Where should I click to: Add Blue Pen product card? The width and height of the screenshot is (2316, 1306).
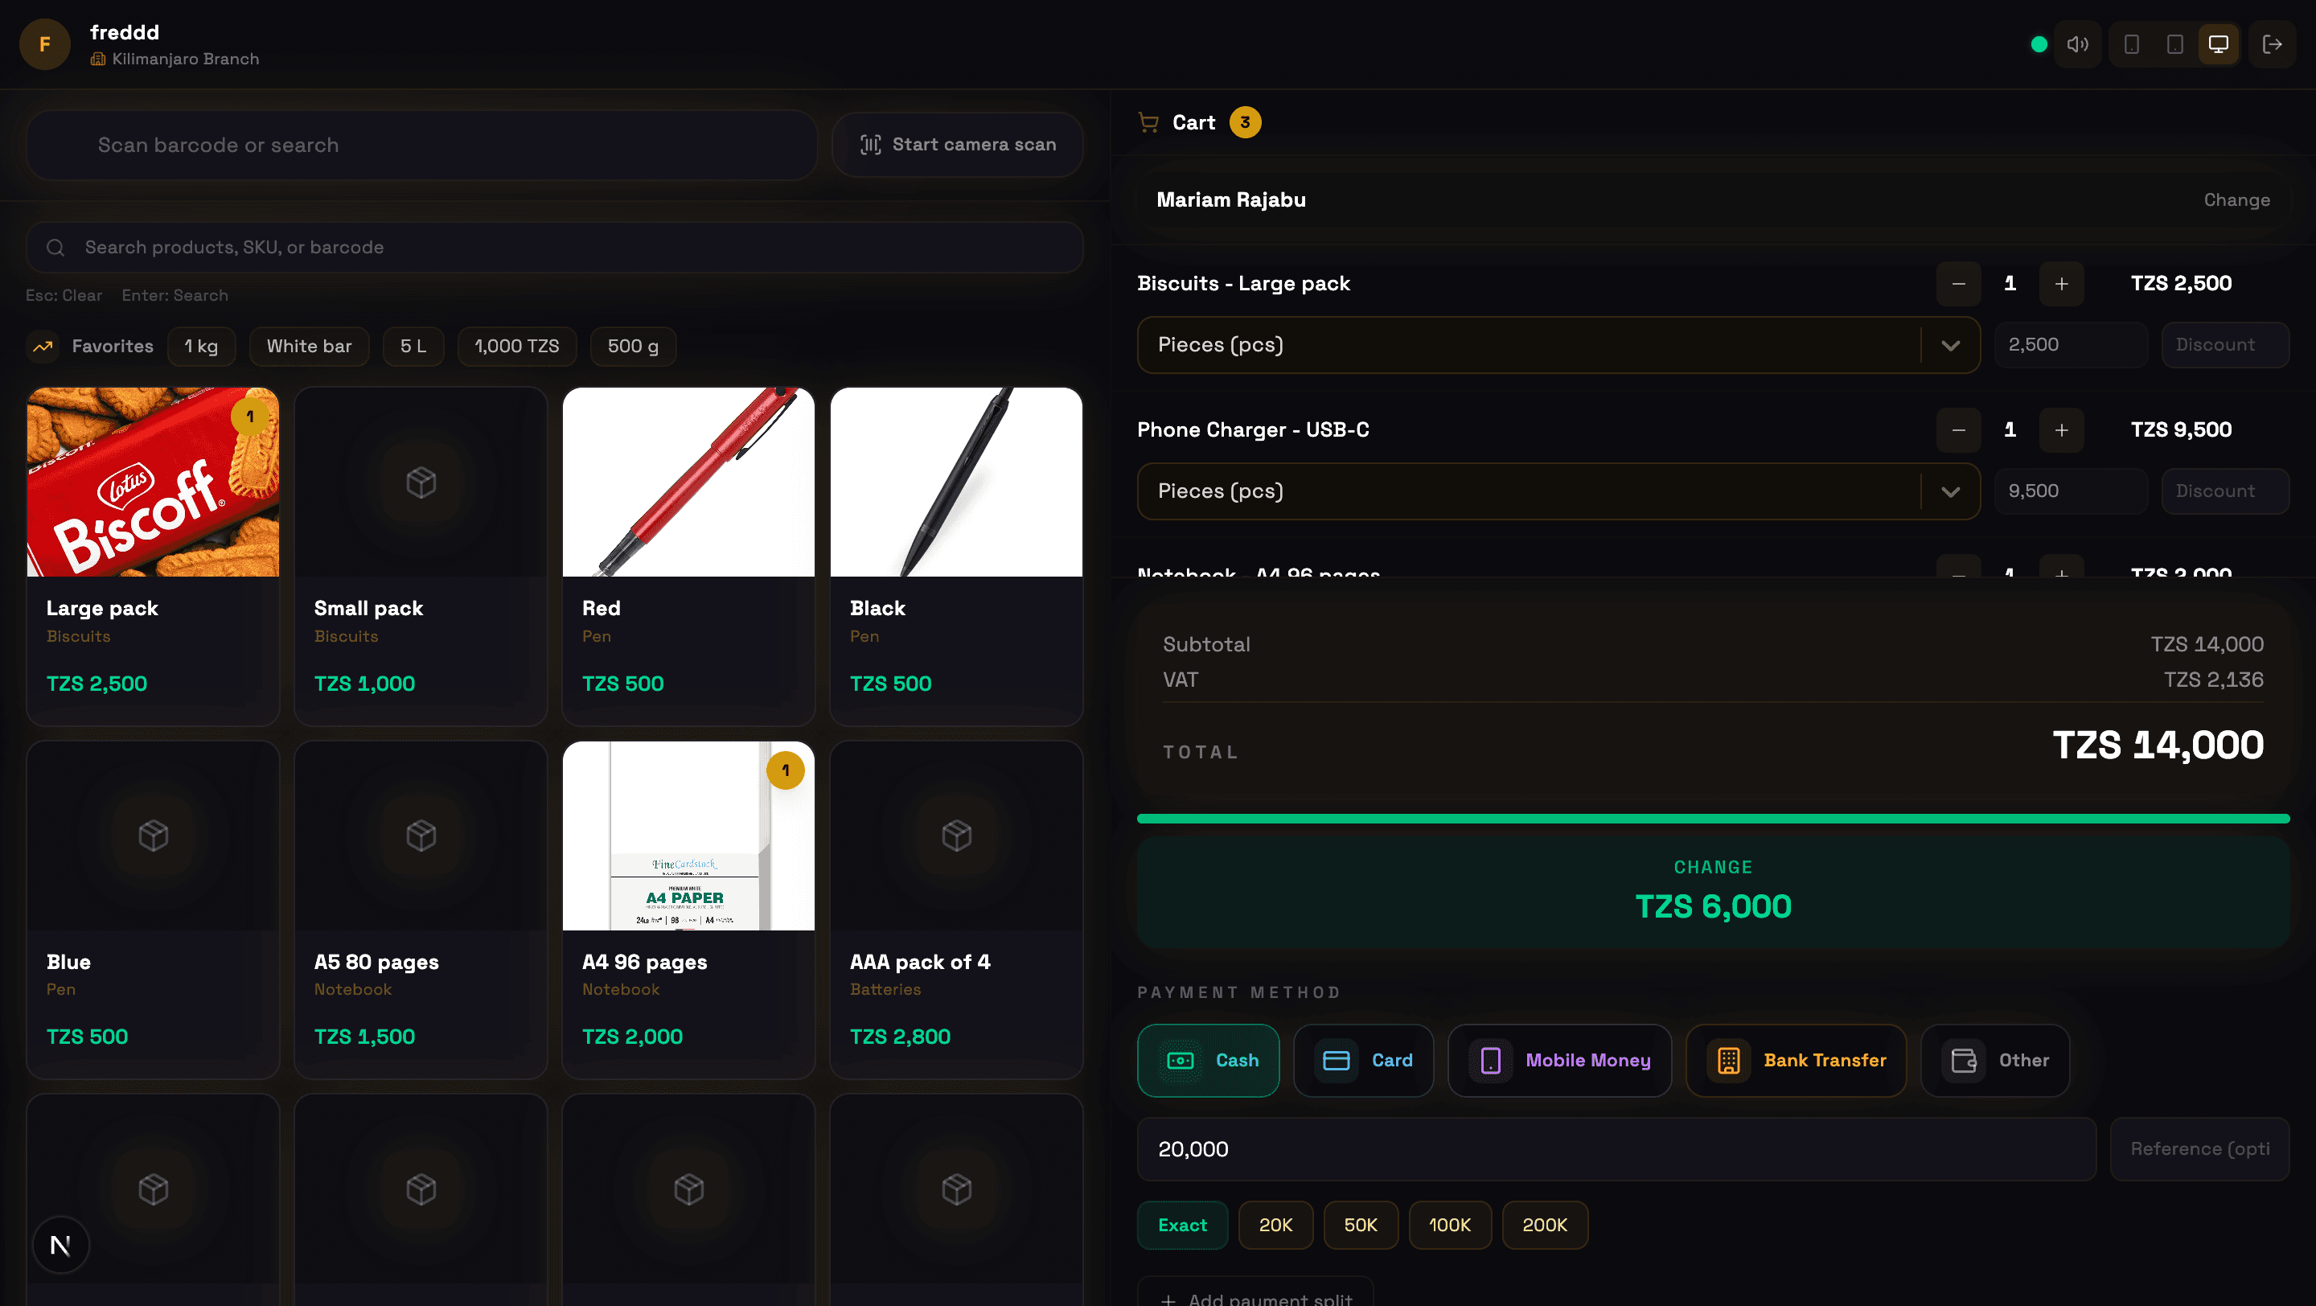pos(153,910)
